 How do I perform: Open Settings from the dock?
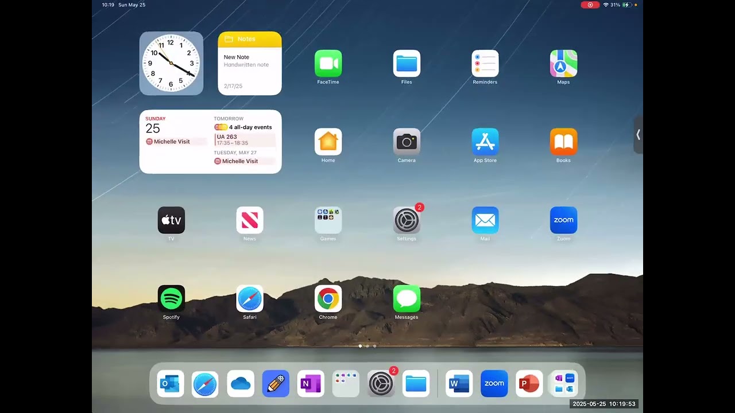pos(381,384)
